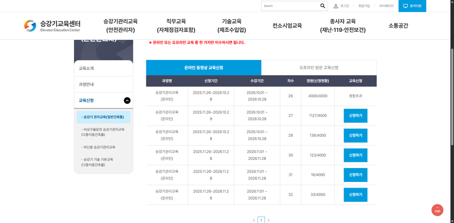Select 승강기 기술 기본교육 submenu
This screenshot has width=454, height=223.
coord(97,162)
